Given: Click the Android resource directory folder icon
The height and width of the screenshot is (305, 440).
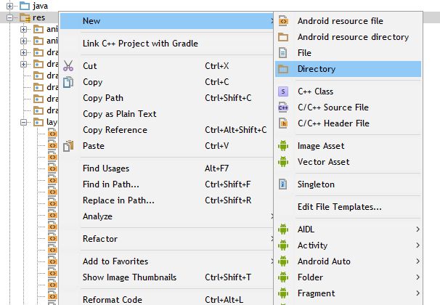Looking at the screenshot, I should 283,37.
